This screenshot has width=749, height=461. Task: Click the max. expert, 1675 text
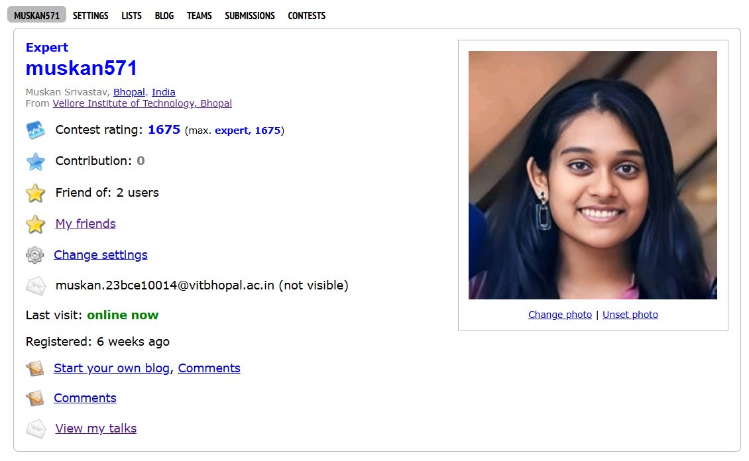(235, 130)
